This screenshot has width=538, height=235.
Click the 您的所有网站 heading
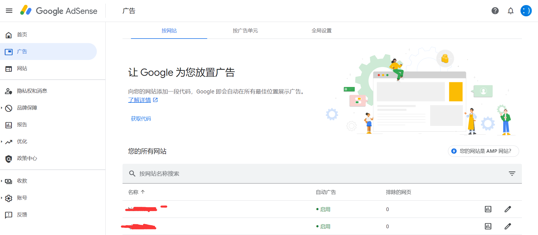[147, 151]
